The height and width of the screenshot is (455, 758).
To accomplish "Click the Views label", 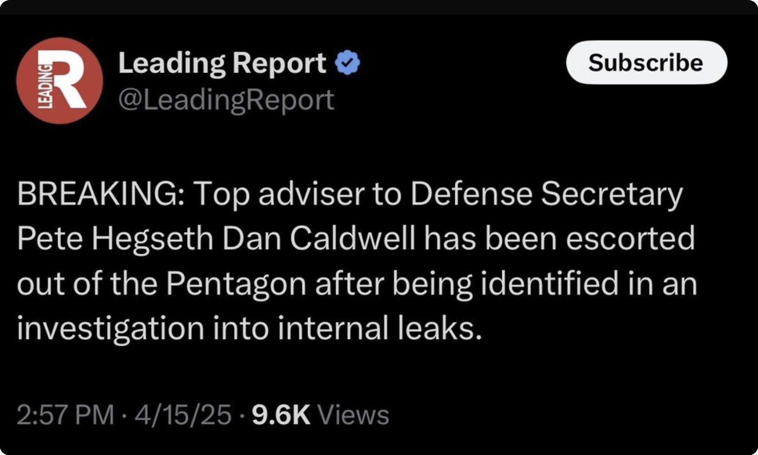I will click(x=353, y=415).
